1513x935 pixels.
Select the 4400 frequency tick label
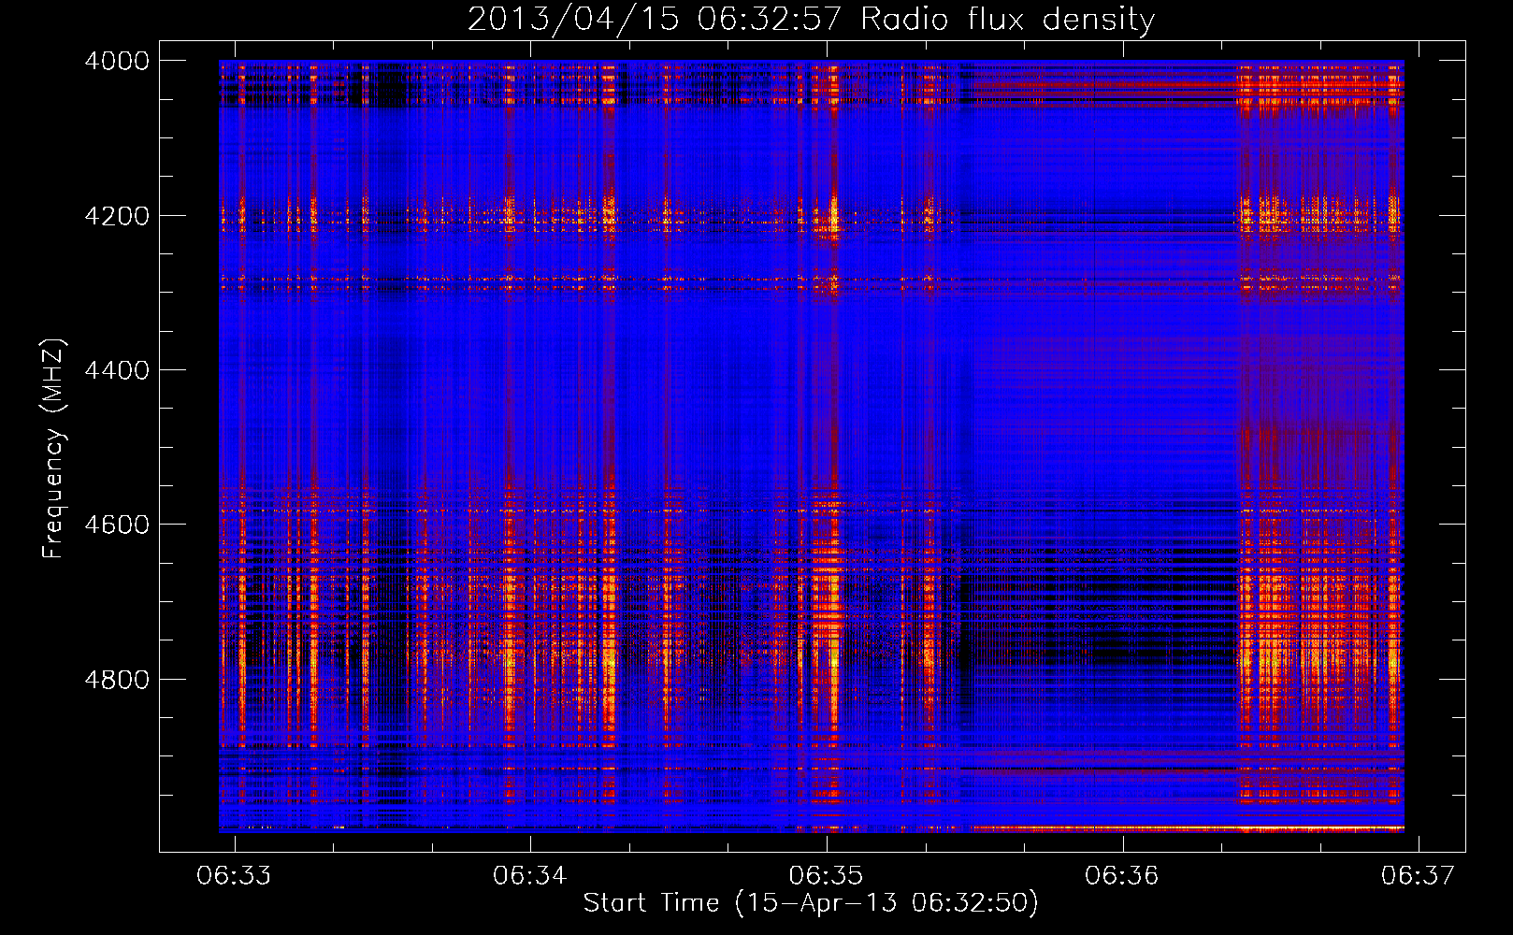(x=117, y=370)
